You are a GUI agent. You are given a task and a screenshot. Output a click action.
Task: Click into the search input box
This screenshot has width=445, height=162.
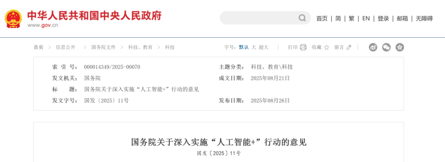[x=259, y=18]
